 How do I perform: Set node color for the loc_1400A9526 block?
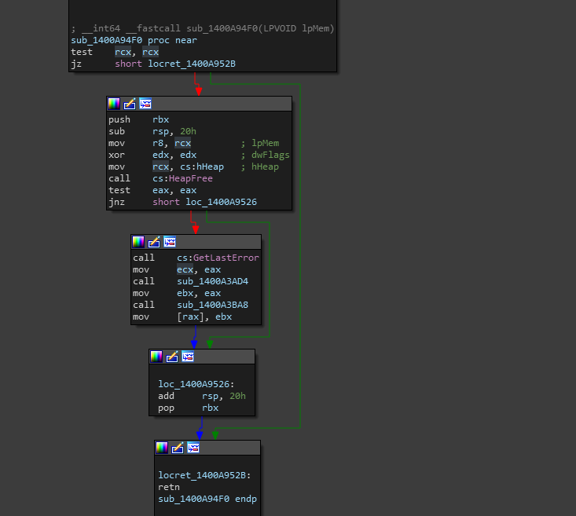pyautogui.click(x=156, y=357)
